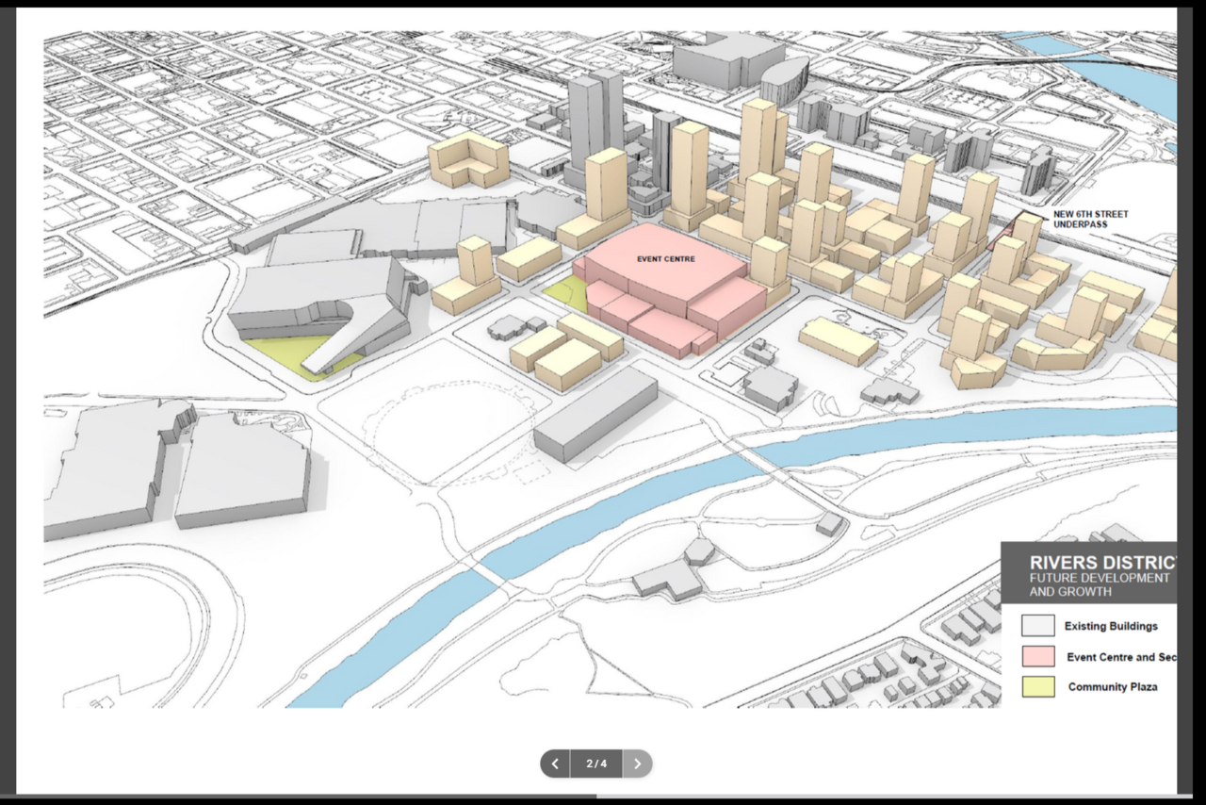
Task: Click the L-shaped tan building on the map
Action: pyautogui.click(x=468, y=160)
